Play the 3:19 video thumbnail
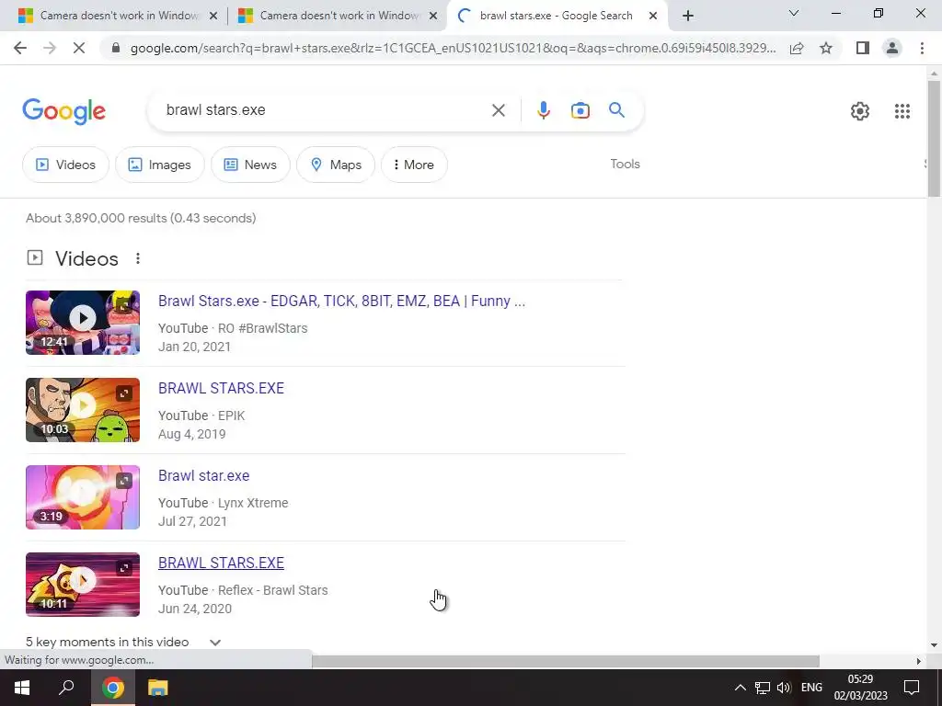This screenshot has height=706, width=942. click(x=83, y=497)
